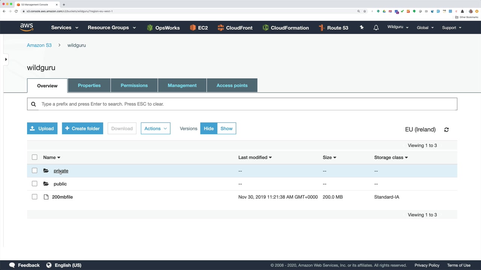Open the Global region dropdown
The image size is (481, 270).
click(x=425, y=28)
